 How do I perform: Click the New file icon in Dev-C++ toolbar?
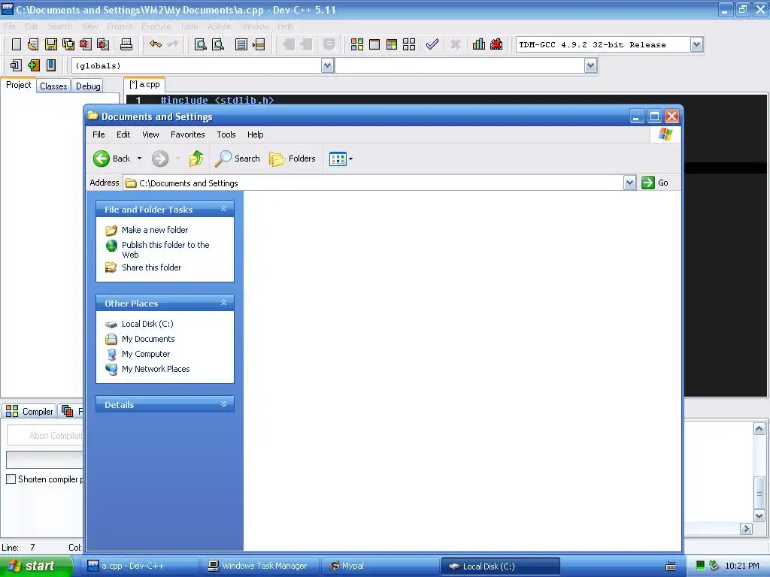(17, 44)
